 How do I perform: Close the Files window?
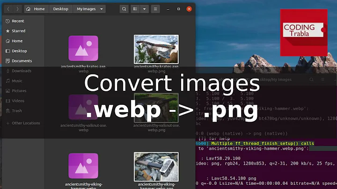click(189, 9)
